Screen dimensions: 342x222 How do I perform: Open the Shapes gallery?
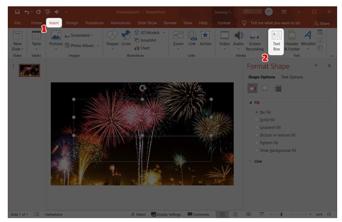[x=112, y=39]
